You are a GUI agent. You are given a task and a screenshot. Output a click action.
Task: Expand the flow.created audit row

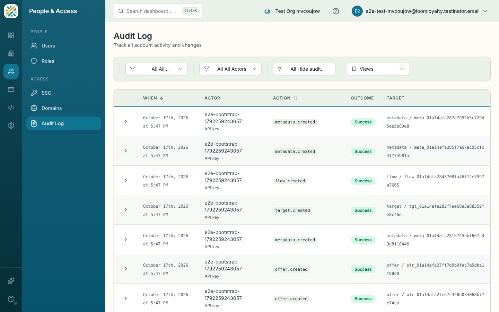126,180
